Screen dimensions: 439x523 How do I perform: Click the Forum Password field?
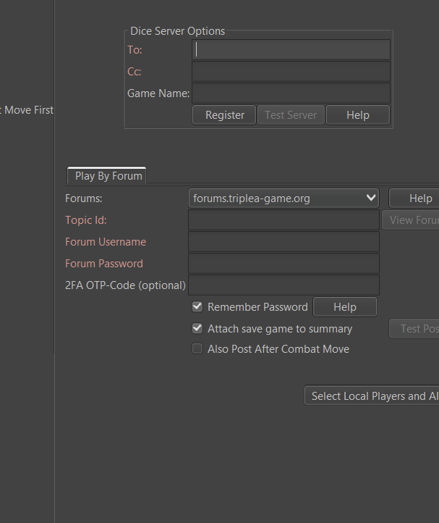(284, 264)
